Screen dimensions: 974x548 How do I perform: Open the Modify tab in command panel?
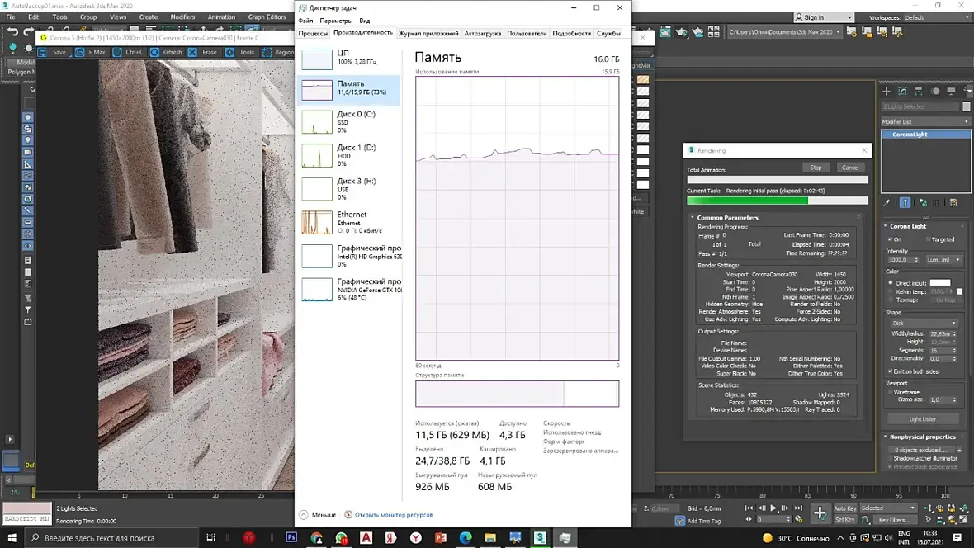902,92
